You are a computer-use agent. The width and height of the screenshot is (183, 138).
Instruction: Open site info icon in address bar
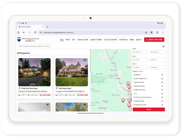[41, 33]
